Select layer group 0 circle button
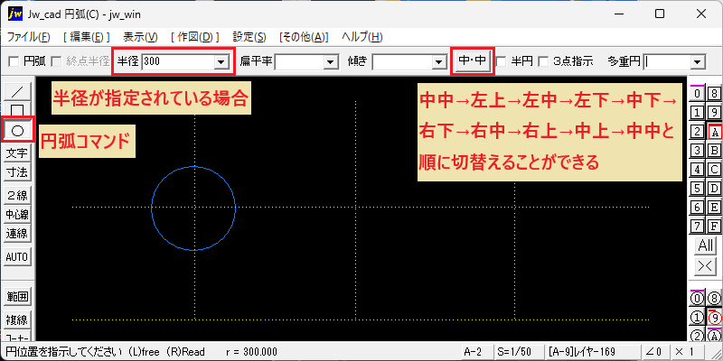Image resolution: width=723 pixels, height=361 pixels. click(698, 299)
